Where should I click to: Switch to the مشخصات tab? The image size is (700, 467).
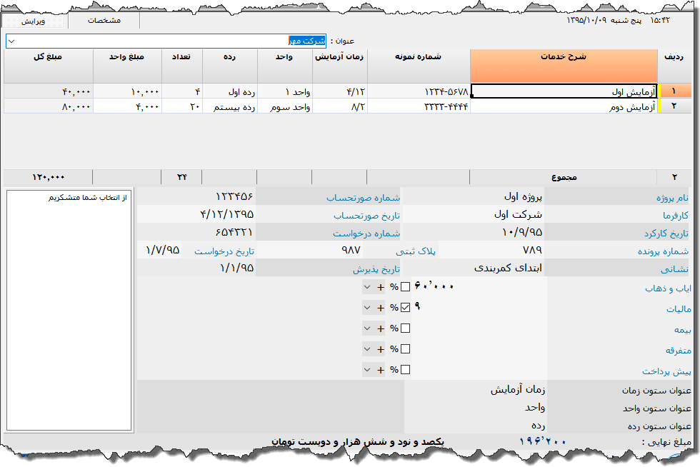click(x=104, y=21)
